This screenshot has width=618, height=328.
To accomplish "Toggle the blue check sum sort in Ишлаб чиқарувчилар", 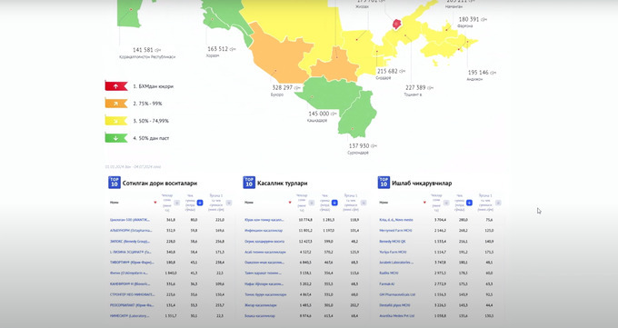I will tap(469, 203).
